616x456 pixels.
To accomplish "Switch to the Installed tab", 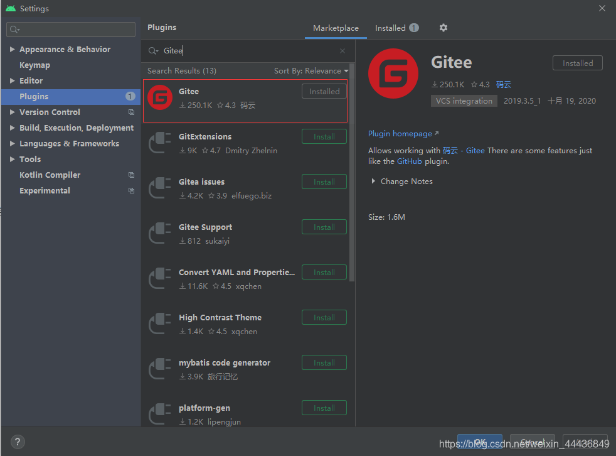I will pos(397,28).
